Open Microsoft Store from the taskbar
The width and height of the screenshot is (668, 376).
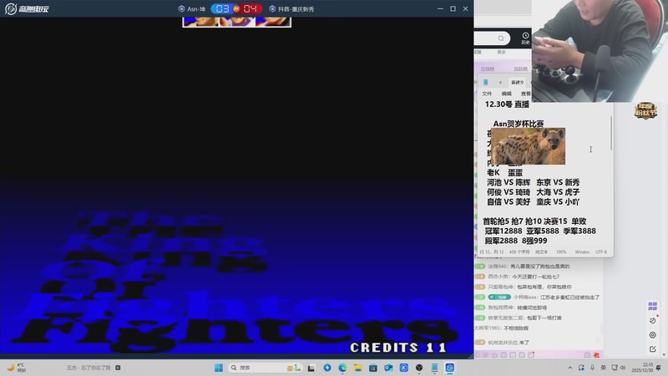tap(372, 368)
